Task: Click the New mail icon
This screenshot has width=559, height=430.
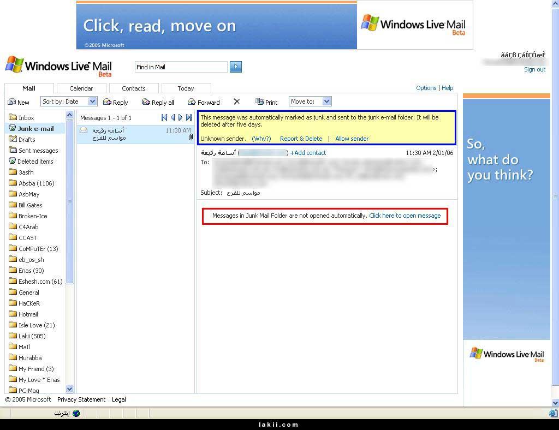Action: coord(12,102)
